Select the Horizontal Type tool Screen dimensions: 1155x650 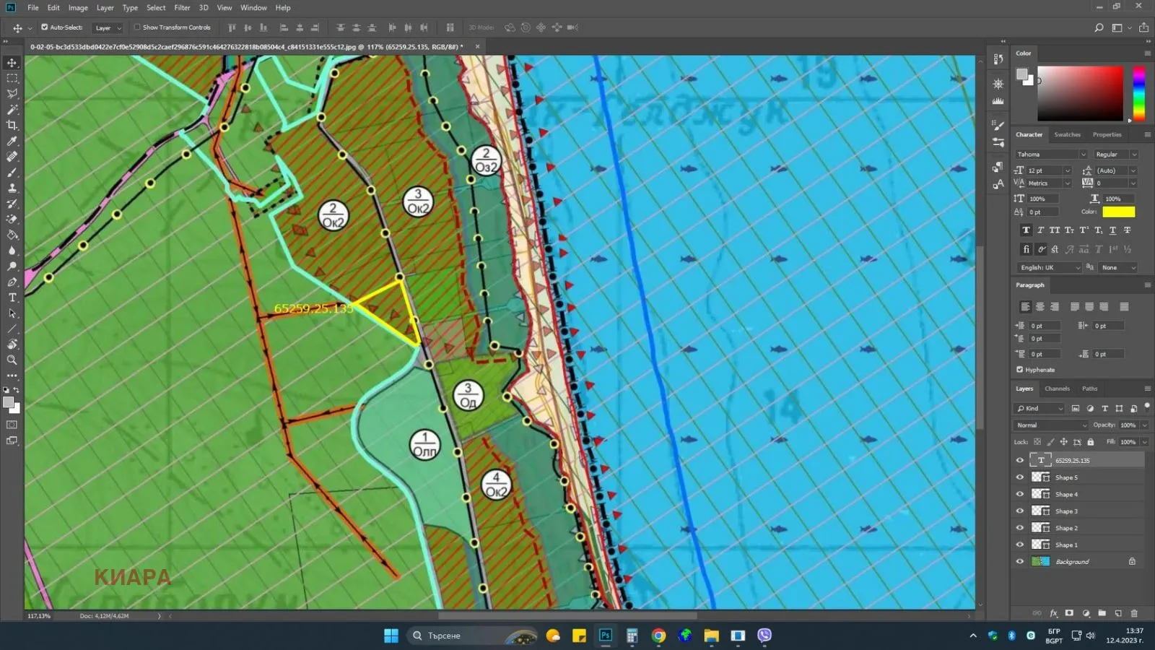click(12, 298)
